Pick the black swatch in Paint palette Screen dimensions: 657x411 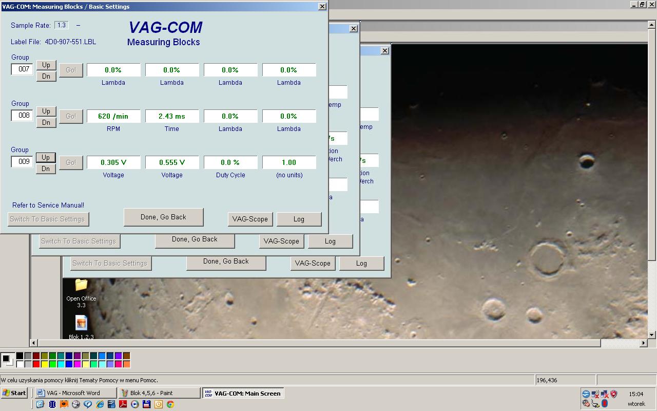[20, 356]
